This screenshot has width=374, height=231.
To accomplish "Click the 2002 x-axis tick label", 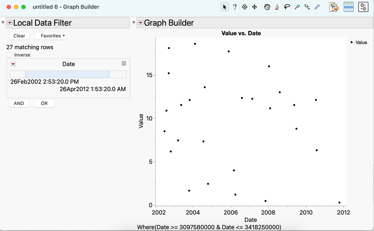I will click(x=159, y=212).
